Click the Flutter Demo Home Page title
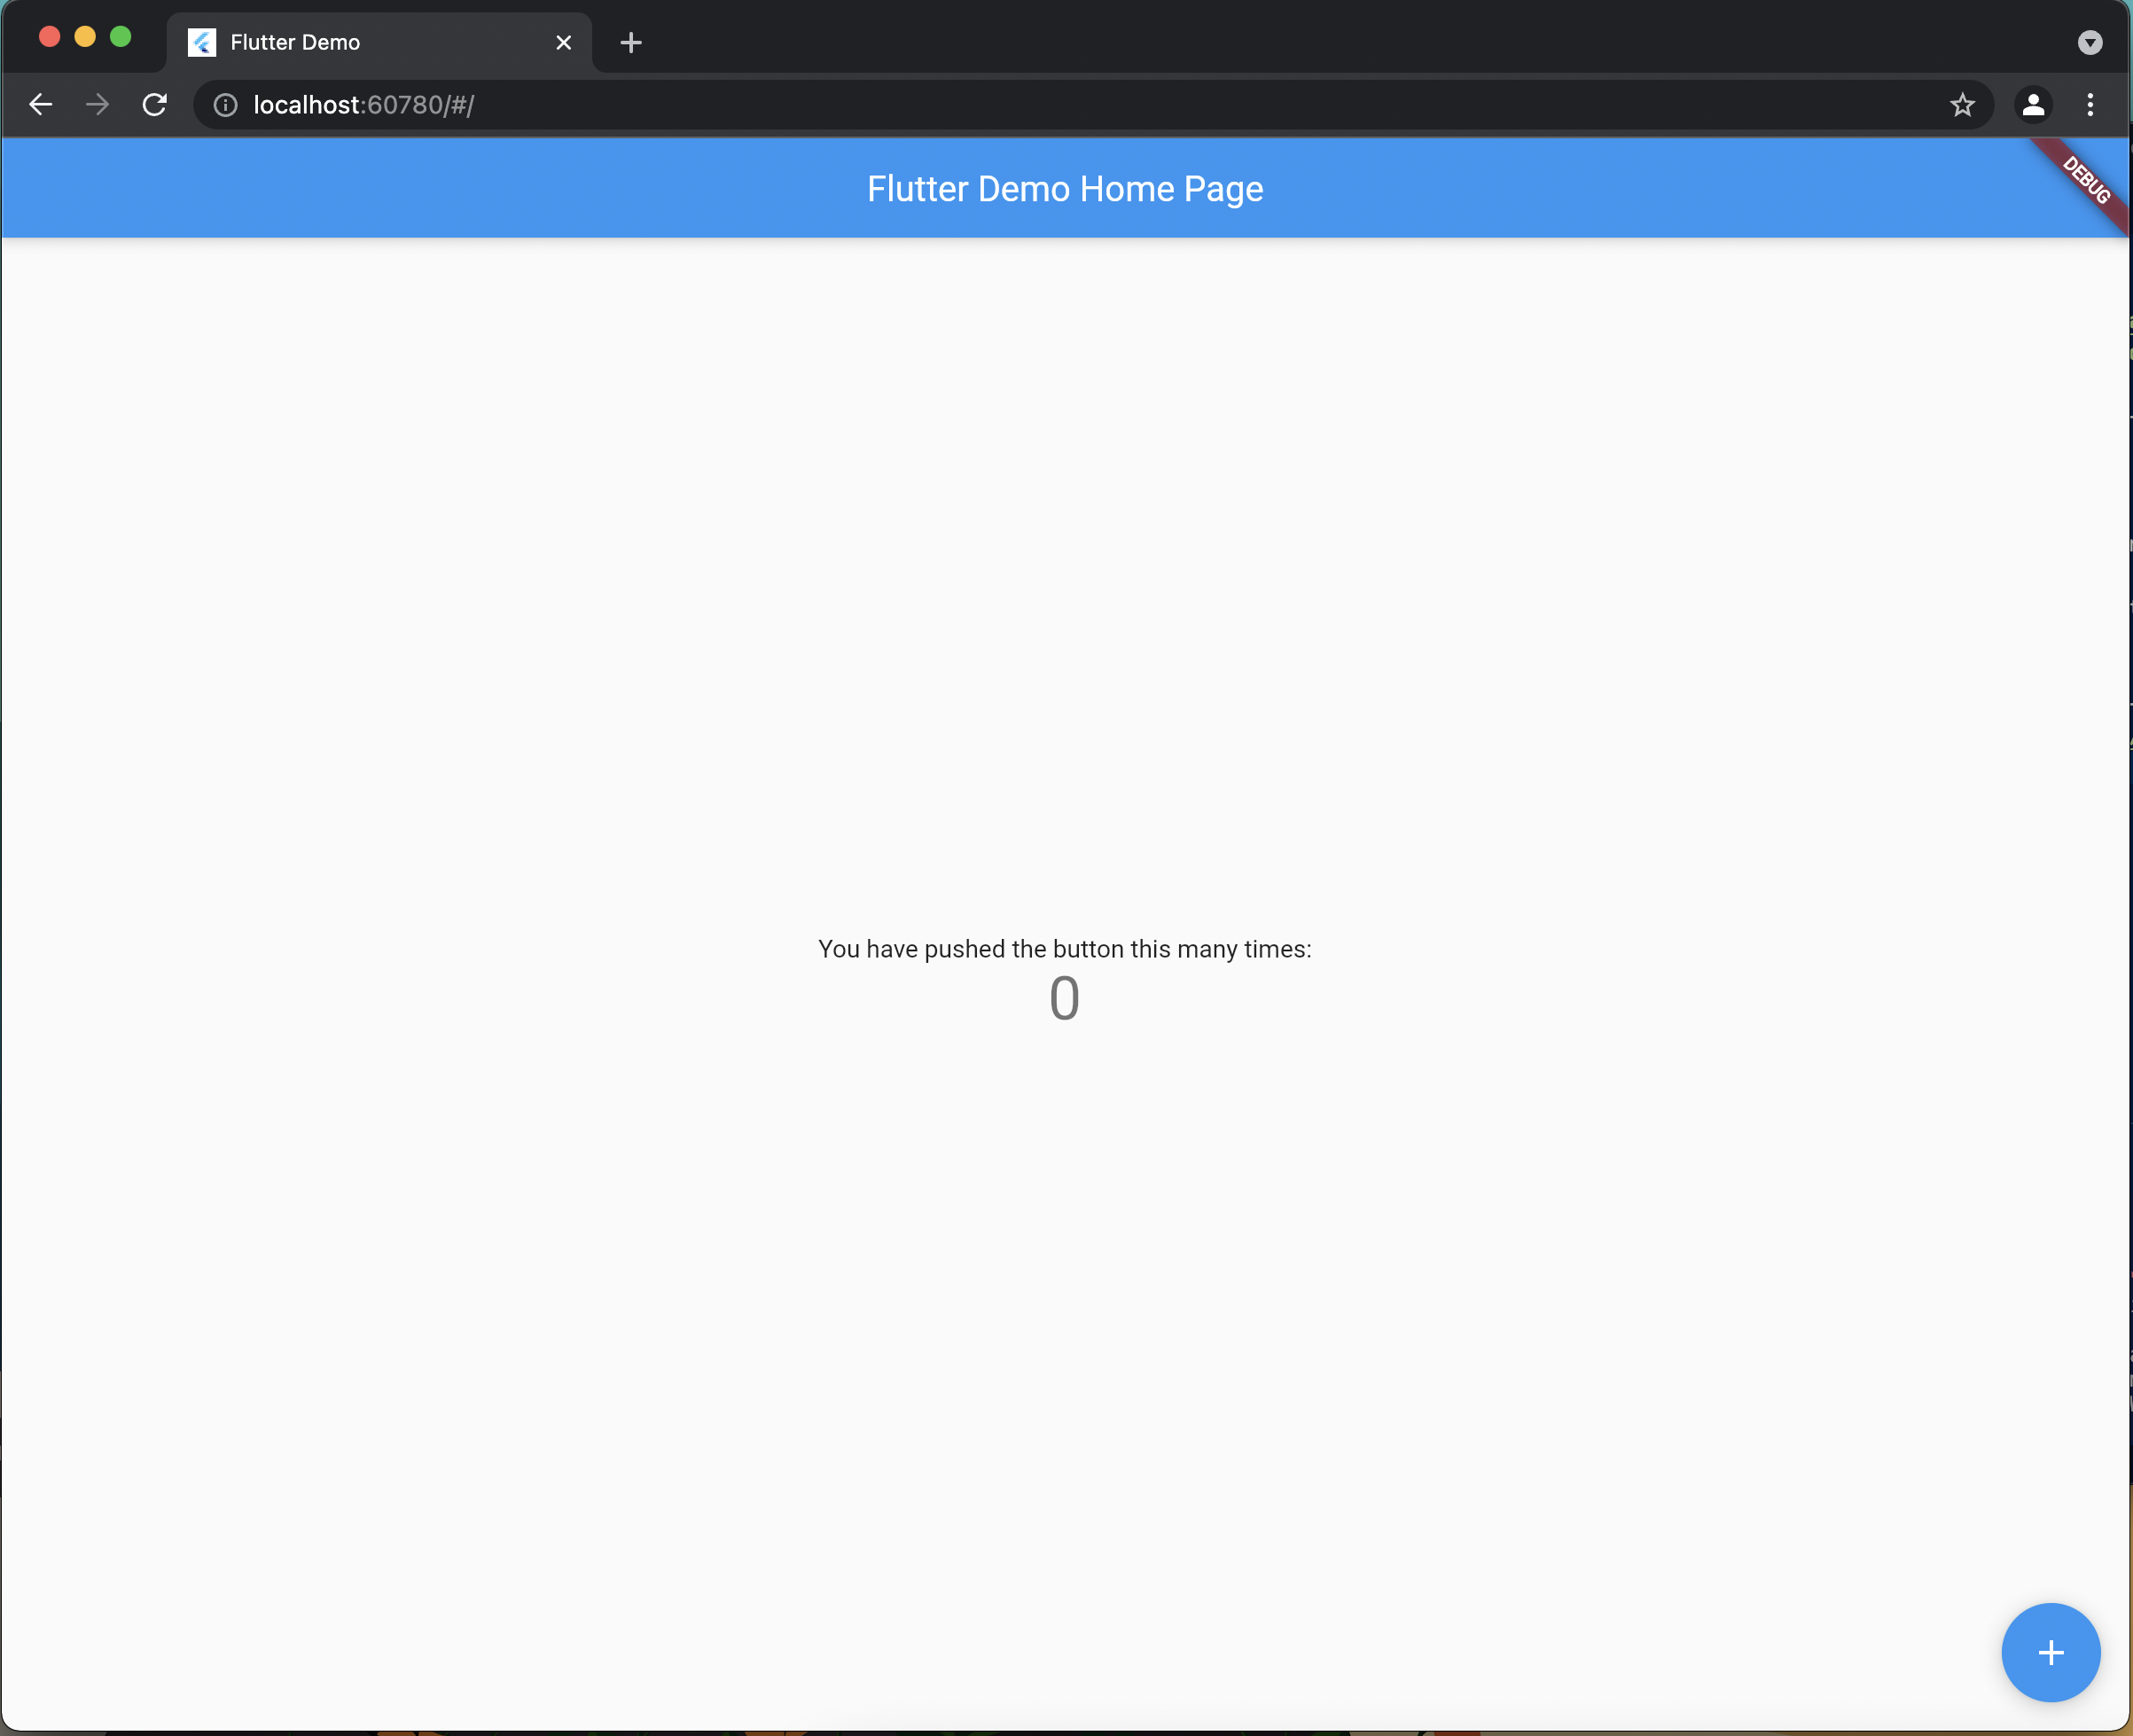Screen dimensions: 2133x1736 point(1065,189)
